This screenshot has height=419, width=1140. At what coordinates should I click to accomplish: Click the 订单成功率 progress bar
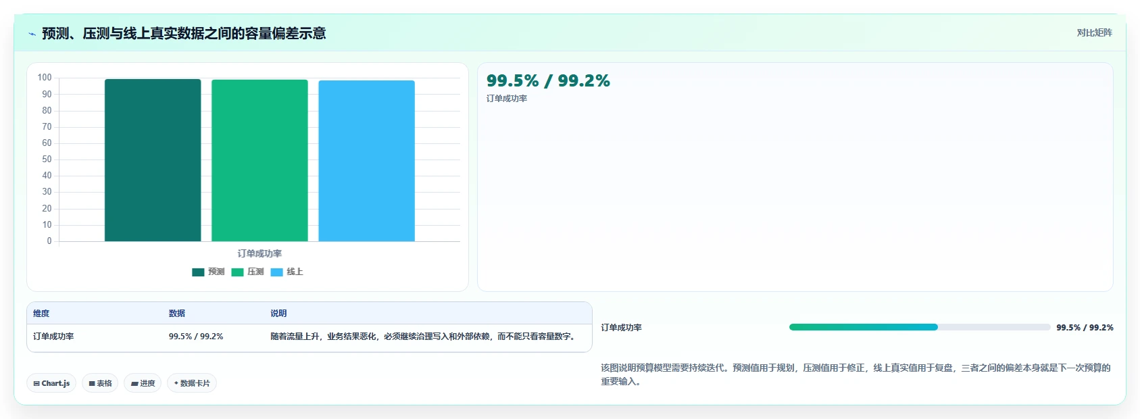point(920,327)
